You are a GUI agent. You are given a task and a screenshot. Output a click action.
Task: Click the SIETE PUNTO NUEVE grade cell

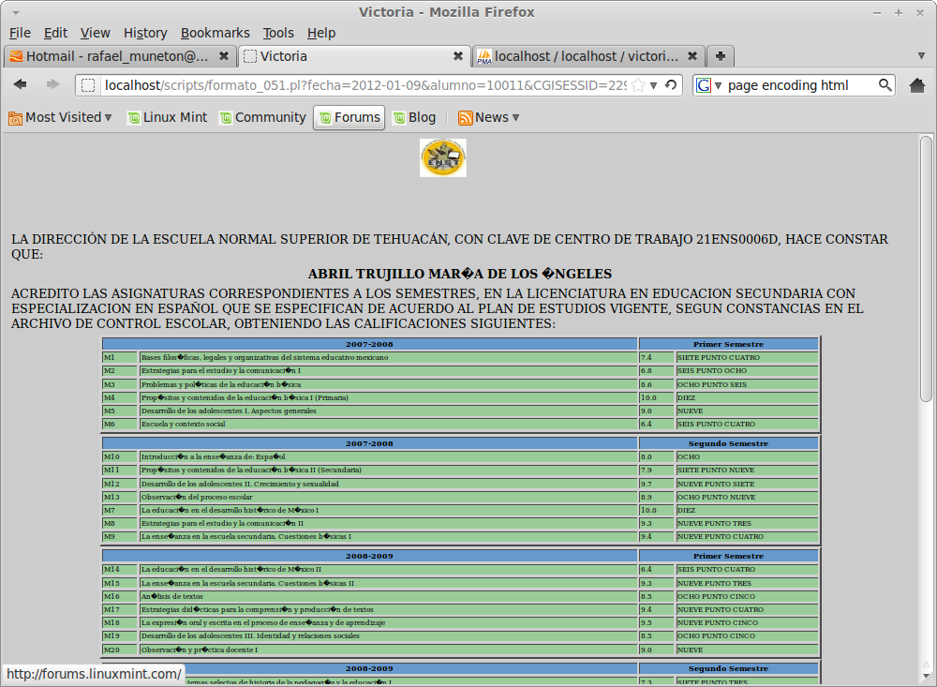tap(747, 470)
